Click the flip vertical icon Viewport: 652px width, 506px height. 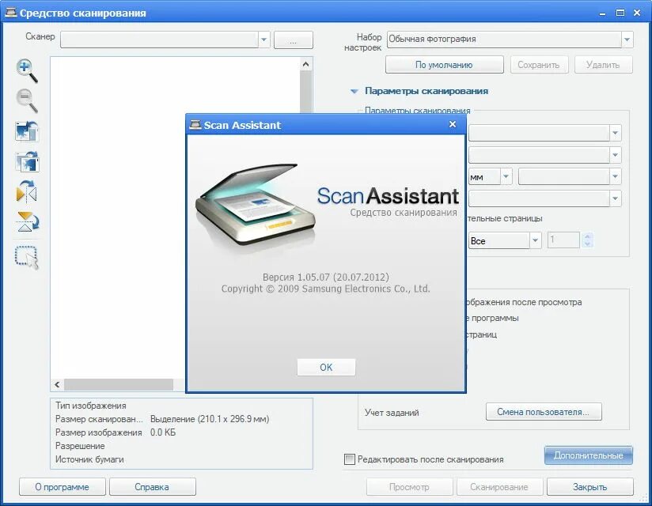click(x=27, y=221)
